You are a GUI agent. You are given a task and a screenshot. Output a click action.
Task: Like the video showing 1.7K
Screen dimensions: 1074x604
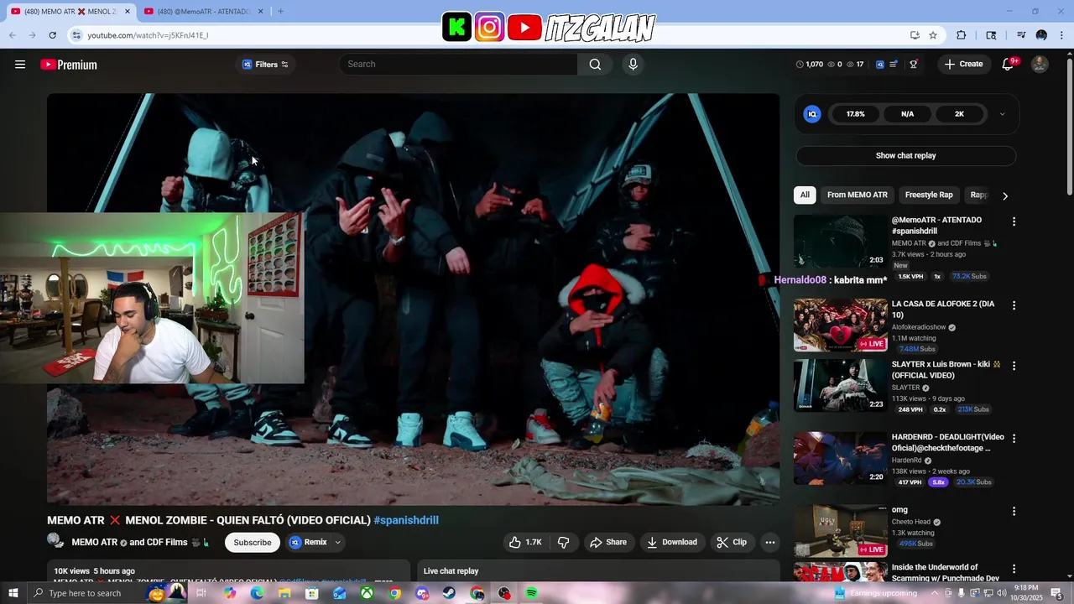tap(525, 542)
